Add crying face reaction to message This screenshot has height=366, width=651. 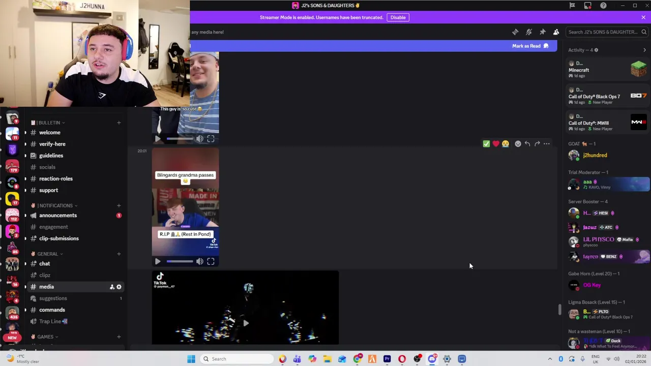[506, 144]
